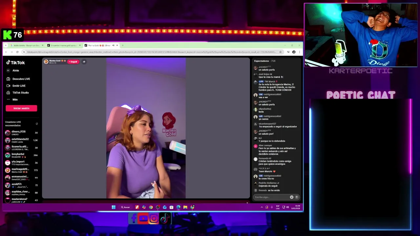Open the breykerbd live creator
420x236 pixels.
21,155
